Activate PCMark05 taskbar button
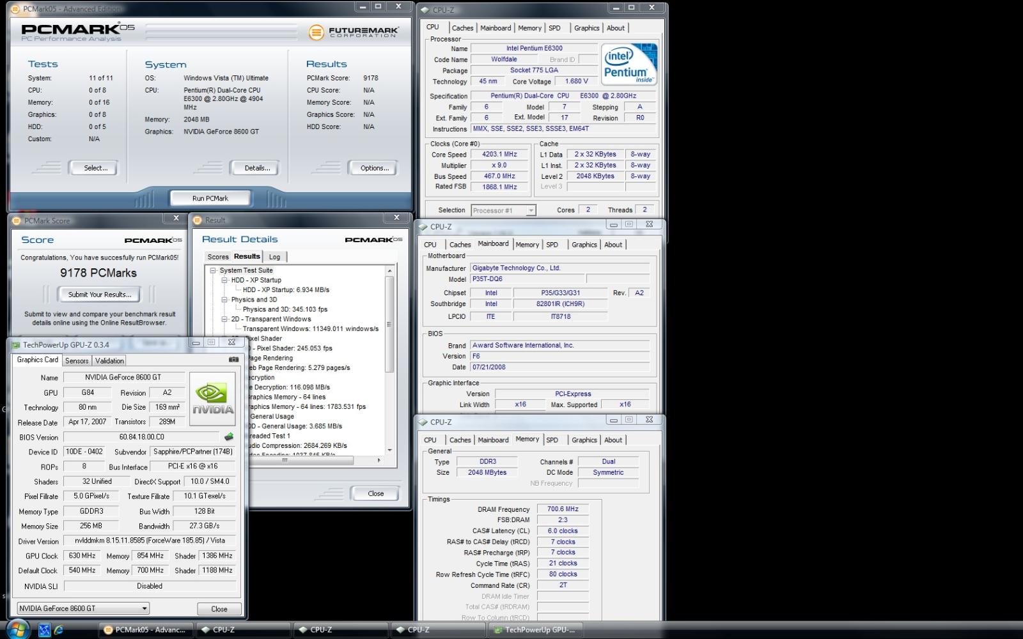 click(x=146, y=629)
